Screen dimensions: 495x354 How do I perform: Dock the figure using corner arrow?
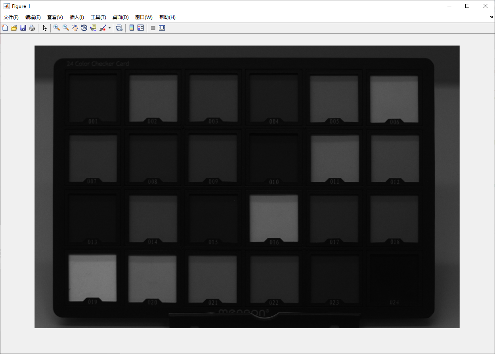coord(491,17)
